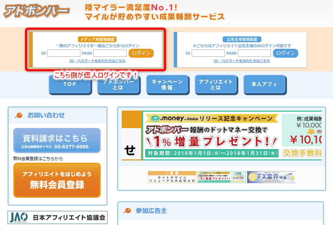
Task: Select サイトデザインリニューアル thumbnail
Action: coord(172,177)
